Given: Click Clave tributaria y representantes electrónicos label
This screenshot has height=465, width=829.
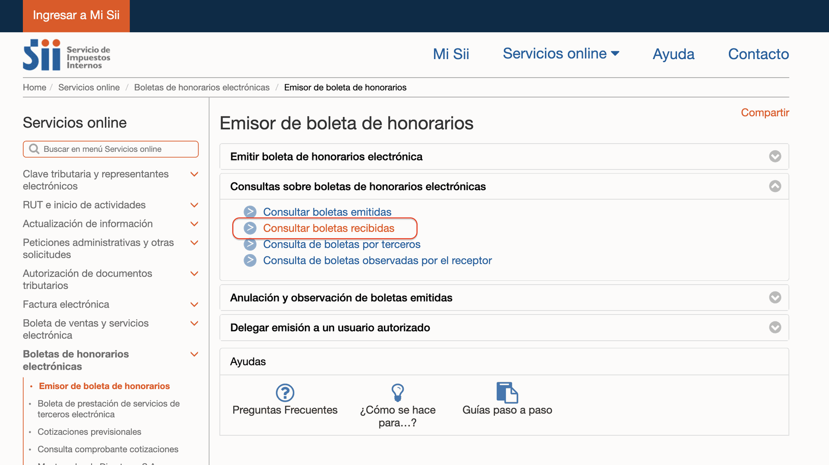Looking at the screenshot, I should click(x=96, y=180).
